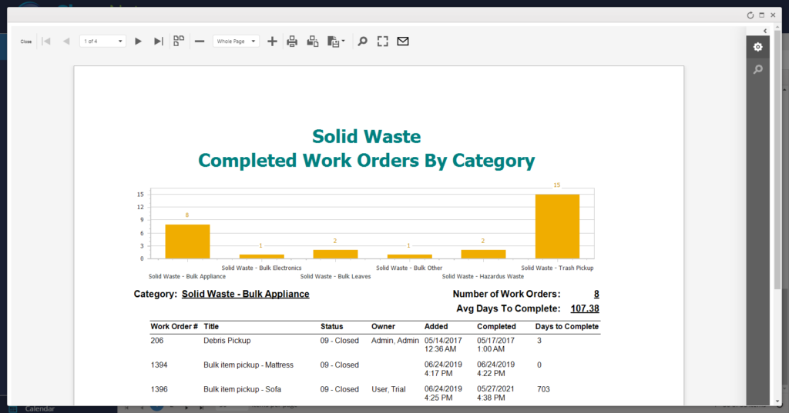Collapse the right side panel chevron

765,32
